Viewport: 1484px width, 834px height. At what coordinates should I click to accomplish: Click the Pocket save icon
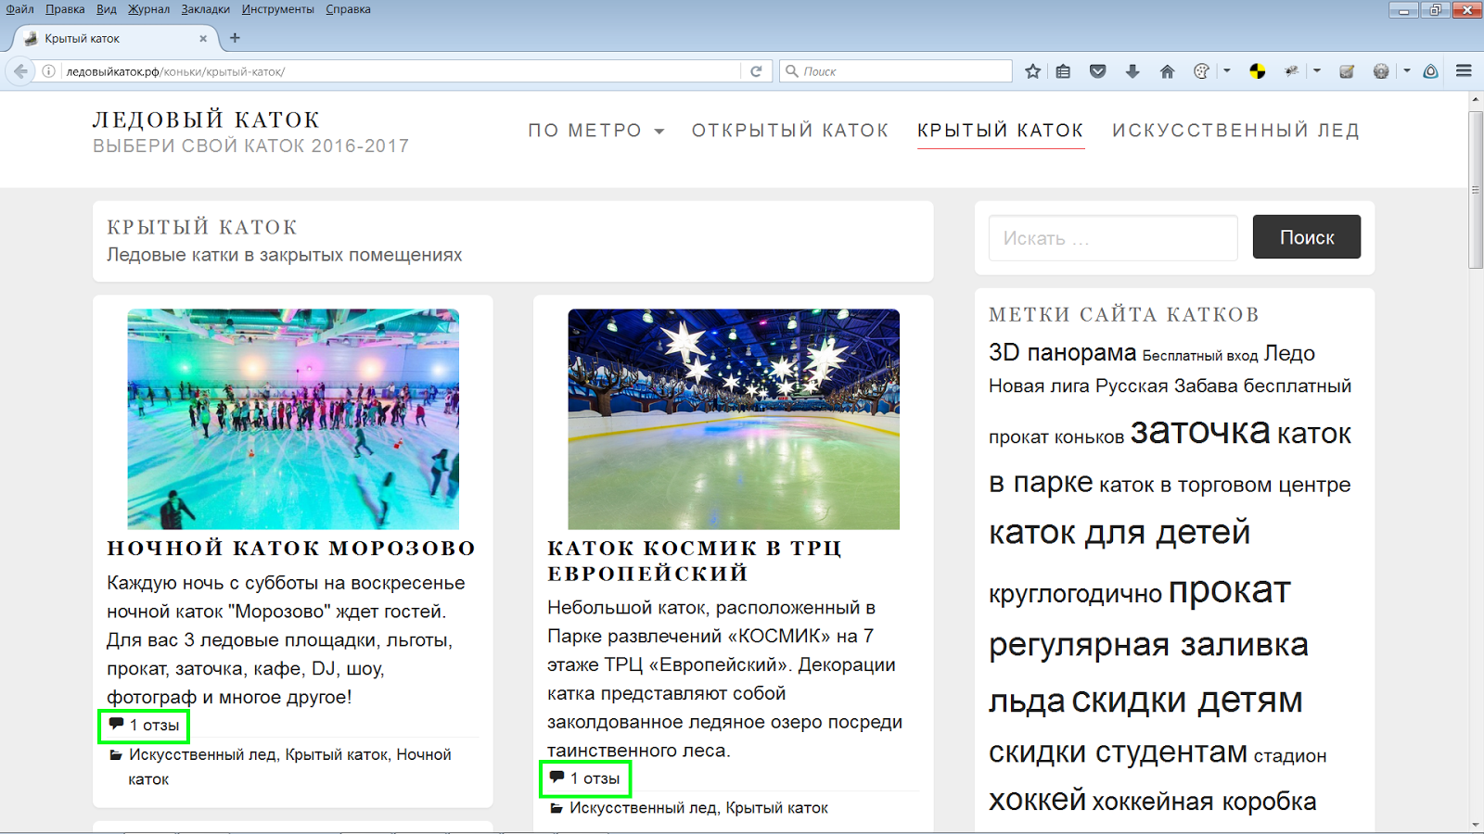coord(1098,71)
